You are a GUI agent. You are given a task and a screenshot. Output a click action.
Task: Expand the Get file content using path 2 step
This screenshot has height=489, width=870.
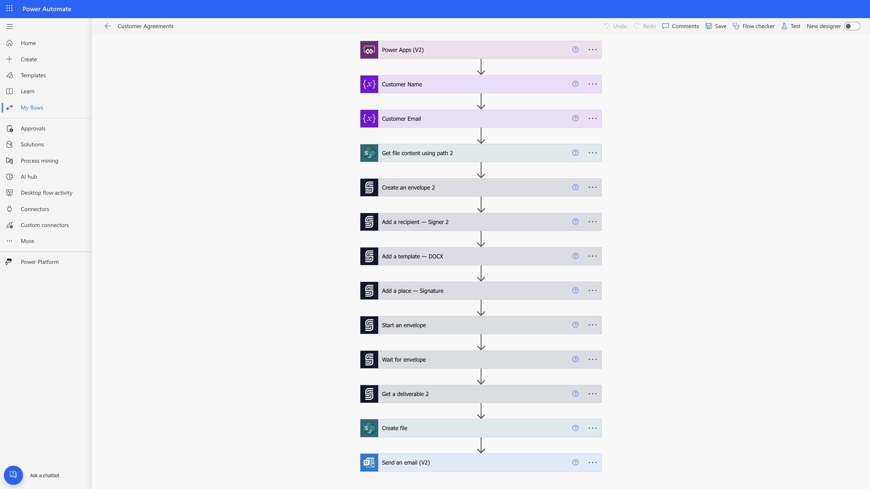[473, 153]
